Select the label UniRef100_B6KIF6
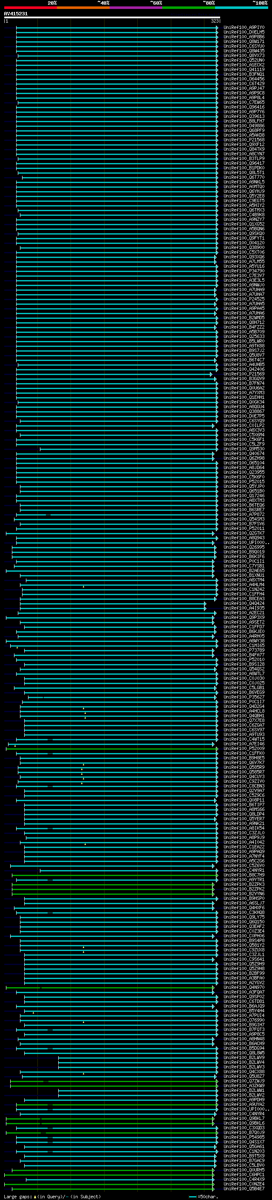The width and height of the screenshot is (272, 1200). point(244,557)
